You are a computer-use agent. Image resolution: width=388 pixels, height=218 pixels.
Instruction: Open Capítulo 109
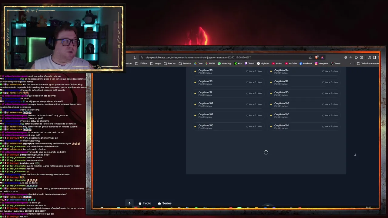[228, 104]
